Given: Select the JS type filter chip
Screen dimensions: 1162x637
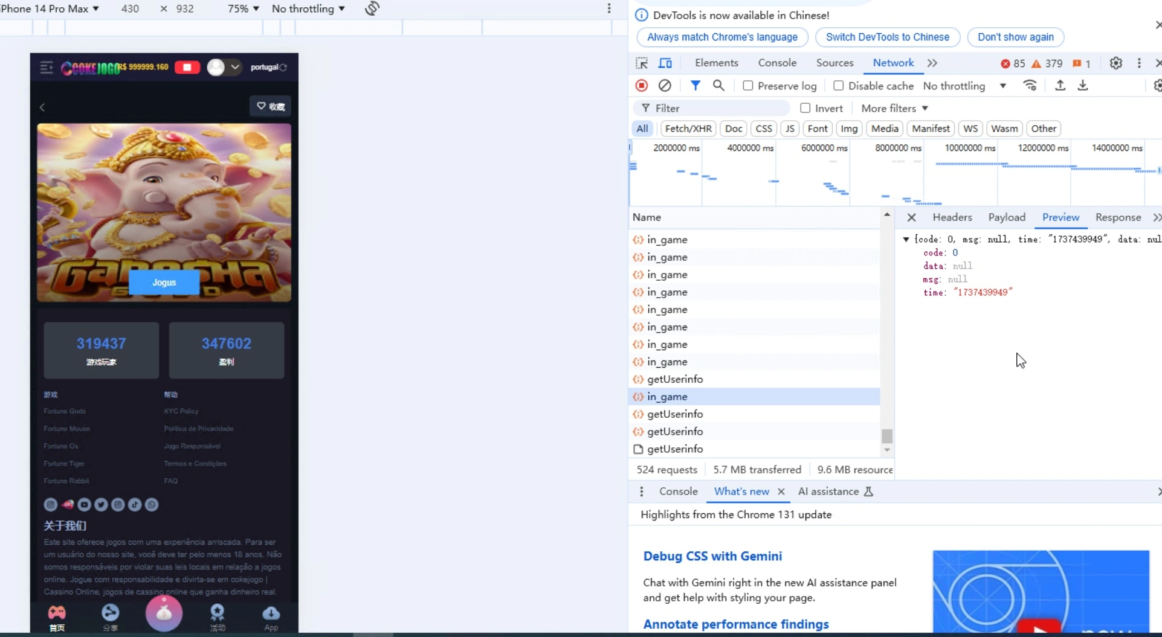Looking at the screenshot, I should (790, 129).
